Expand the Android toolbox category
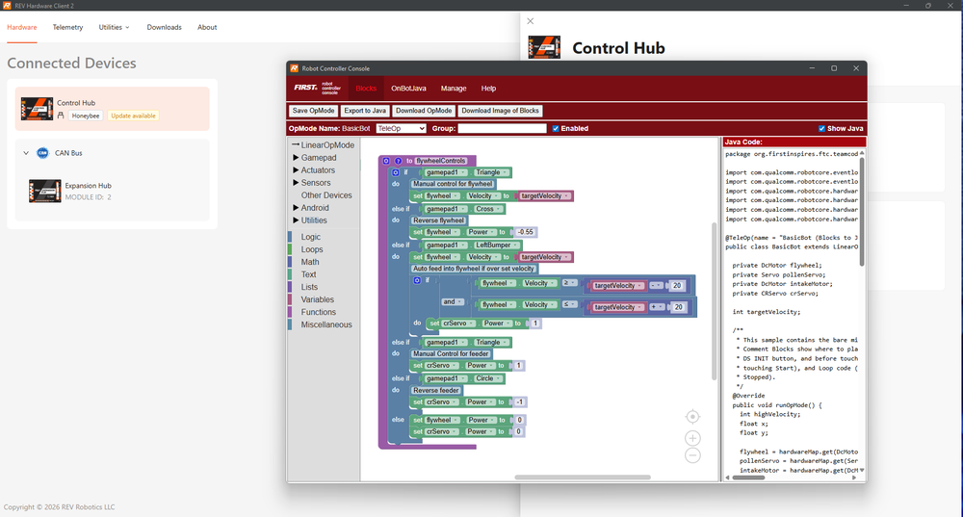963x517 pixels. (x=296, y=208)
